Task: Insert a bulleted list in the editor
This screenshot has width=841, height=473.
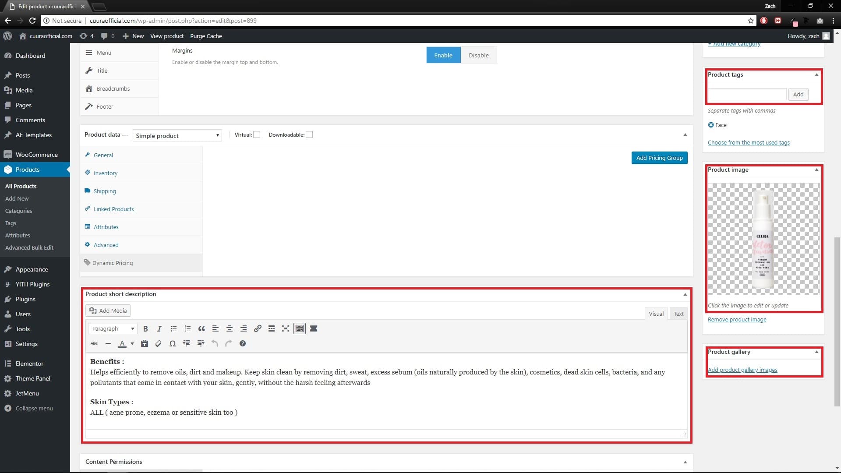Action: [173, 328]
